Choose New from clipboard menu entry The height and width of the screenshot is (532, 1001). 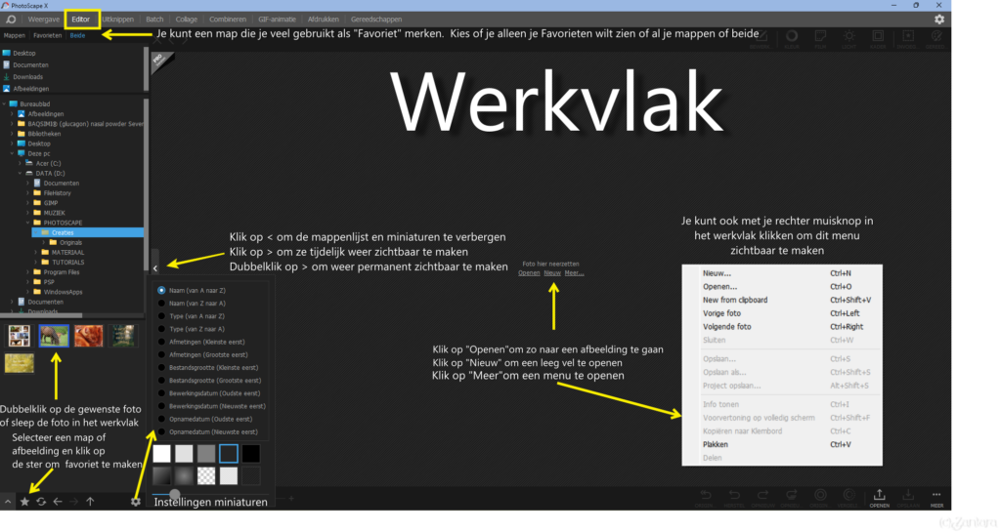tap(781, 300)
